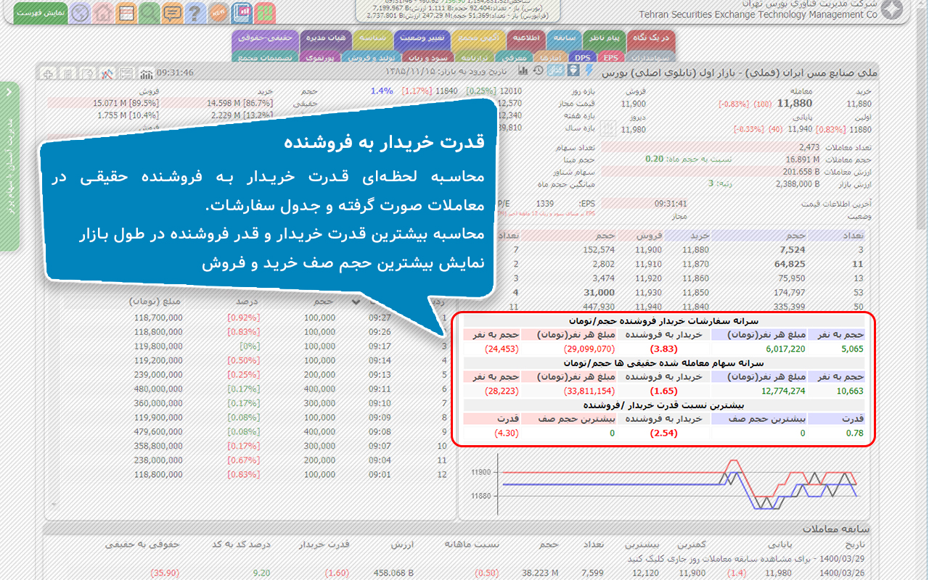Select the DPS tab
The height and width of the screenshot is (580, 929).
click(583, 57)
